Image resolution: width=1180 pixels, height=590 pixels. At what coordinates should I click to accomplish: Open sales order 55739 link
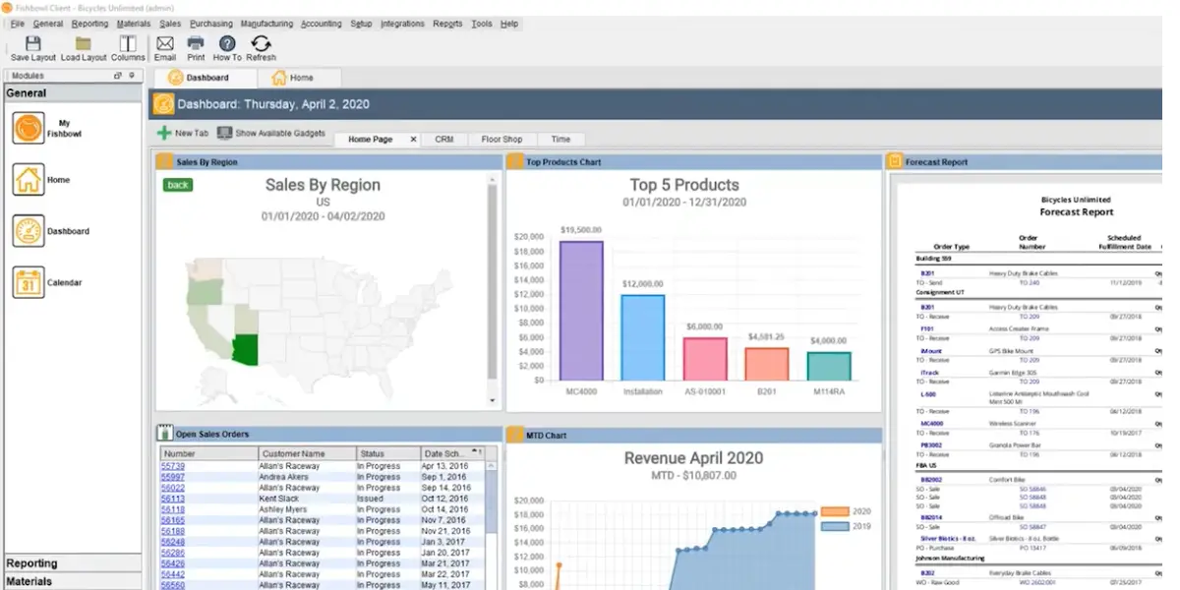coord(172,466)
